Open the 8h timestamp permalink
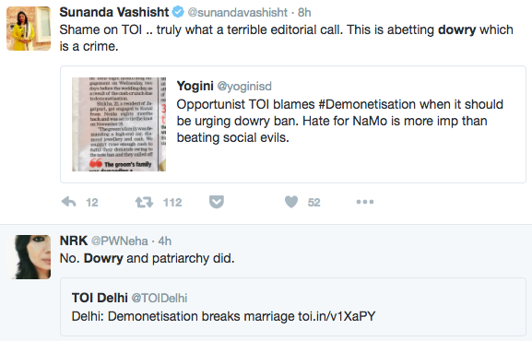 click(x=304, y=13)
